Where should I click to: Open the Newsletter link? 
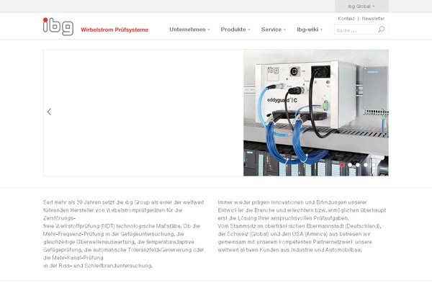click(373, 19)
